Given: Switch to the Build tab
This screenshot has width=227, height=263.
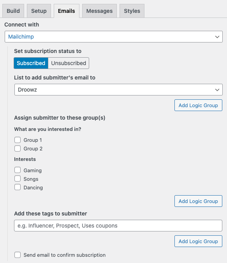Looking at the screenshot, I should coord(13,11).
